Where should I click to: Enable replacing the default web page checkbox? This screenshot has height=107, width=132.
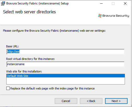pyautogui.click(x=8, y=88)
